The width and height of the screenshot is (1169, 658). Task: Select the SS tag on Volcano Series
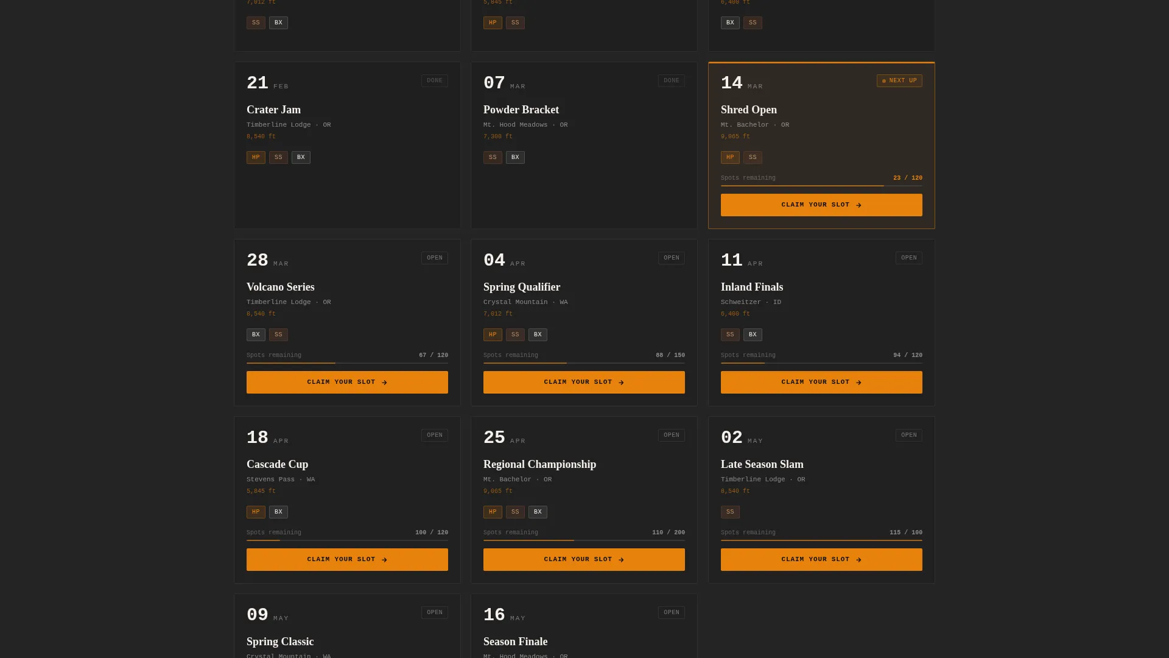pos(278,335)
